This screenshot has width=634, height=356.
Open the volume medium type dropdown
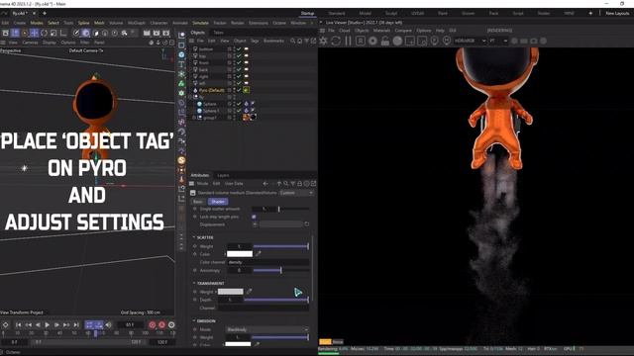pos(296,193)
